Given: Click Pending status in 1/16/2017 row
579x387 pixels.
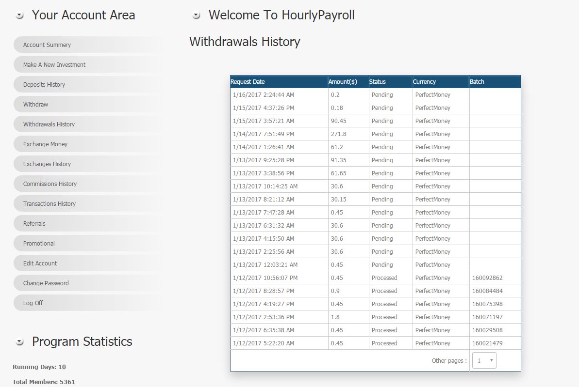Looking at the screenshot, I should [x=382, y=95].
